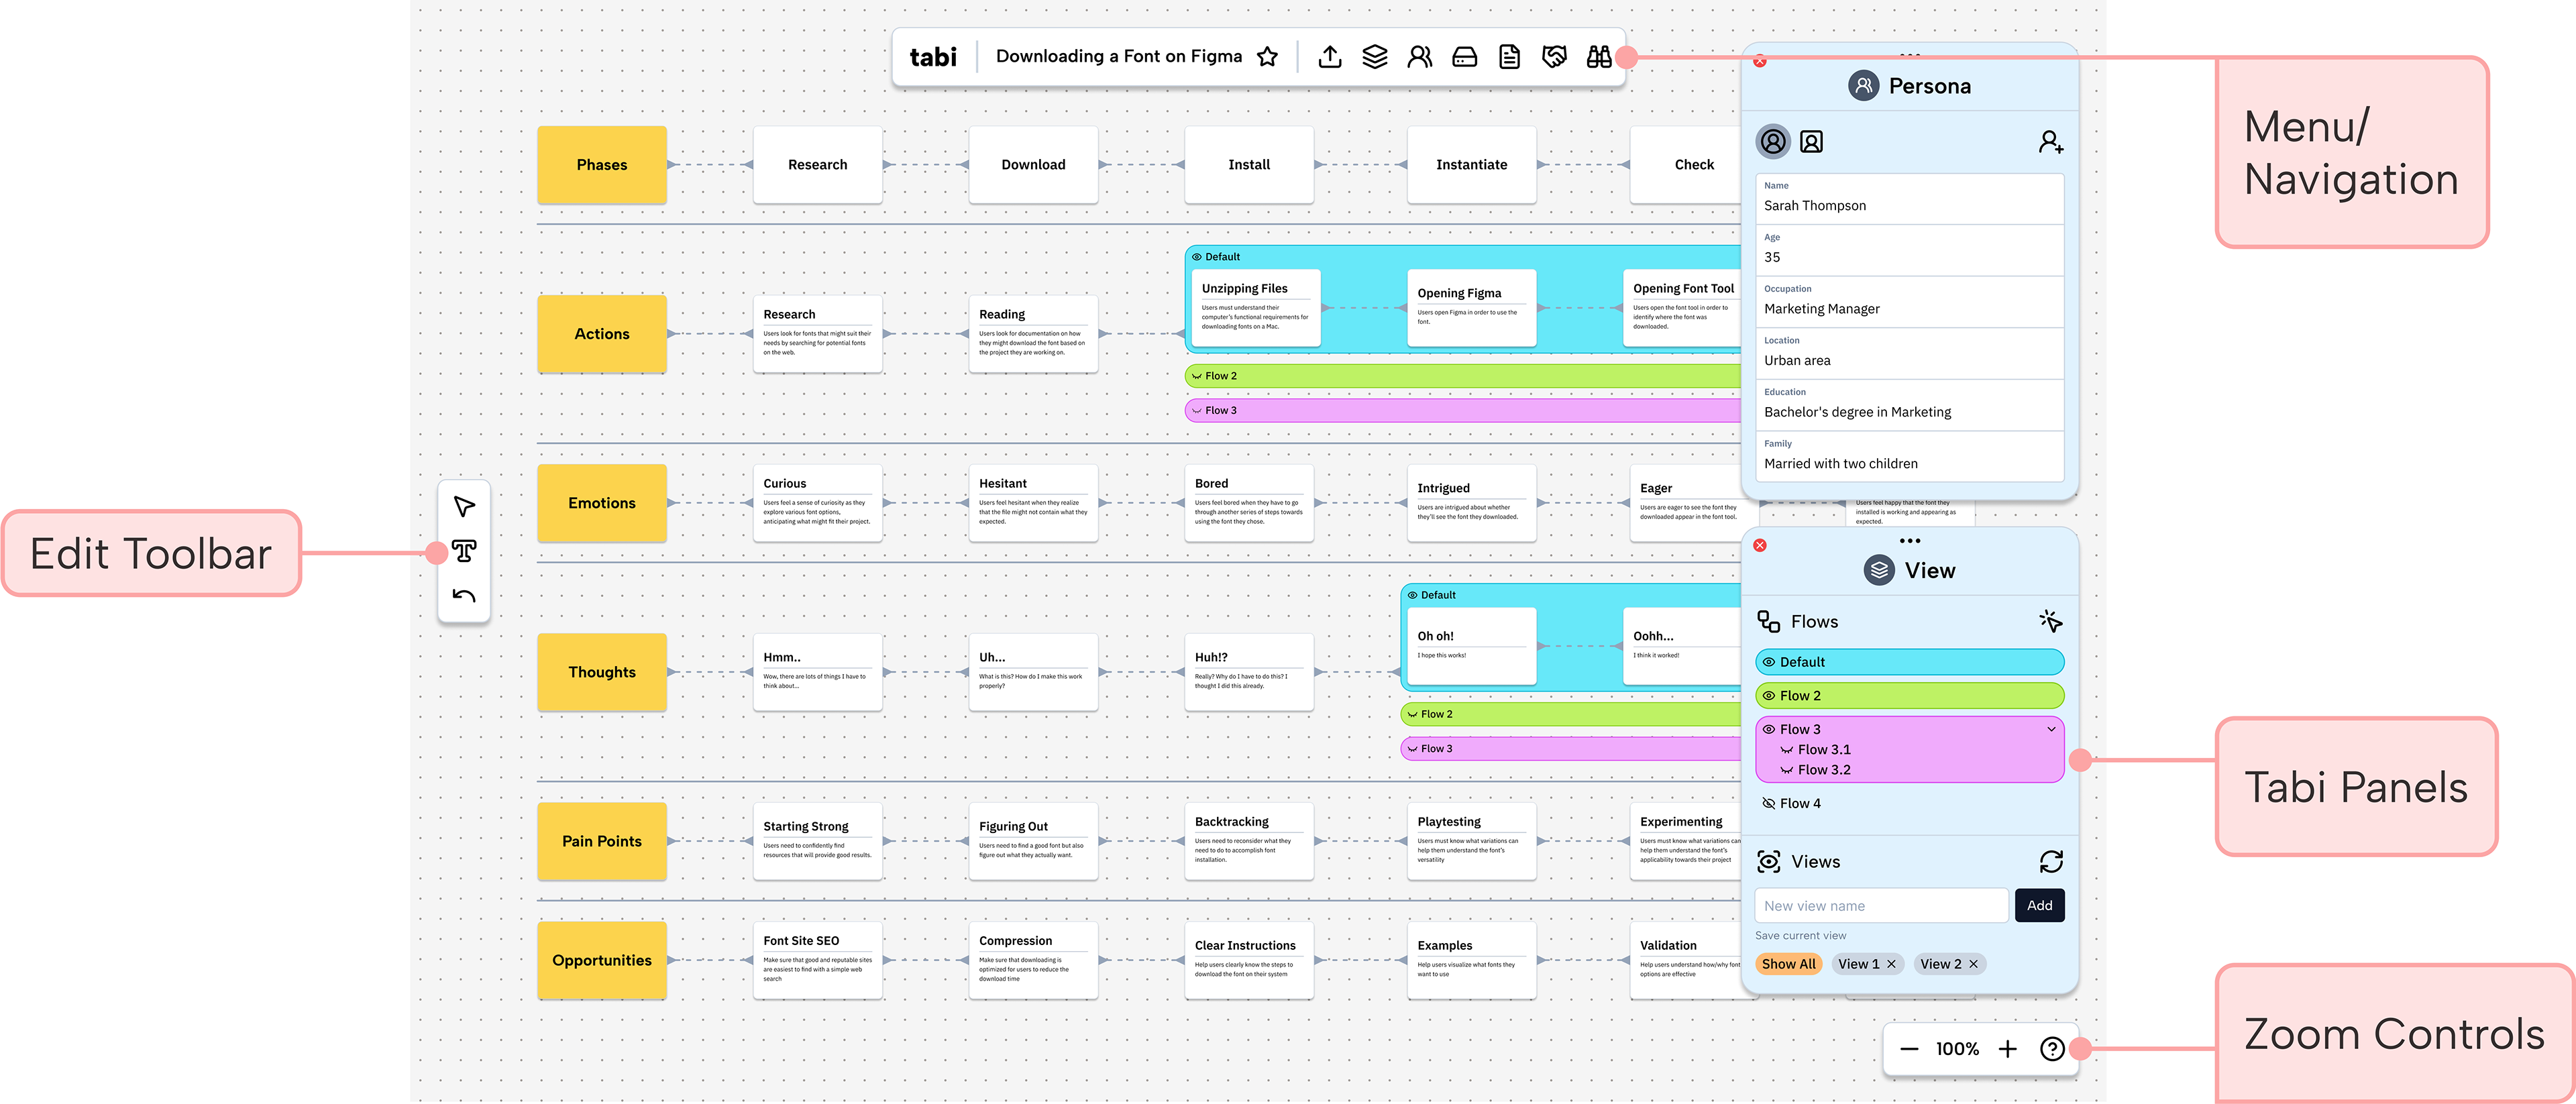Image resolution: width=2576 pixels, height=1104 pixels.
Task: Remove View 1 with its x
Action: tap(1891, 964)
